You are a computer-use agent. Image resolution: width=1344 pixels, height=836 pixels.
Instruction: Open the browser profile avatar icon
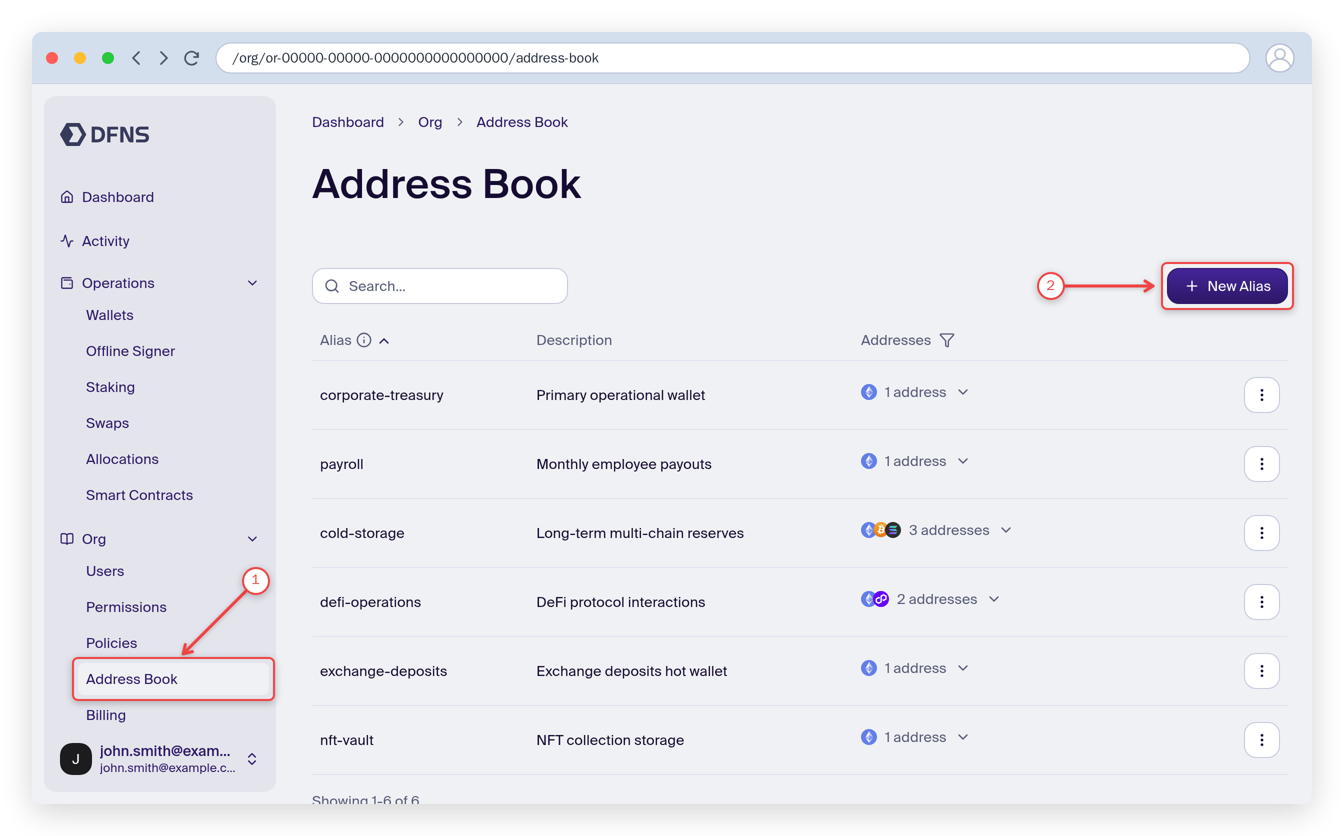1279,58
